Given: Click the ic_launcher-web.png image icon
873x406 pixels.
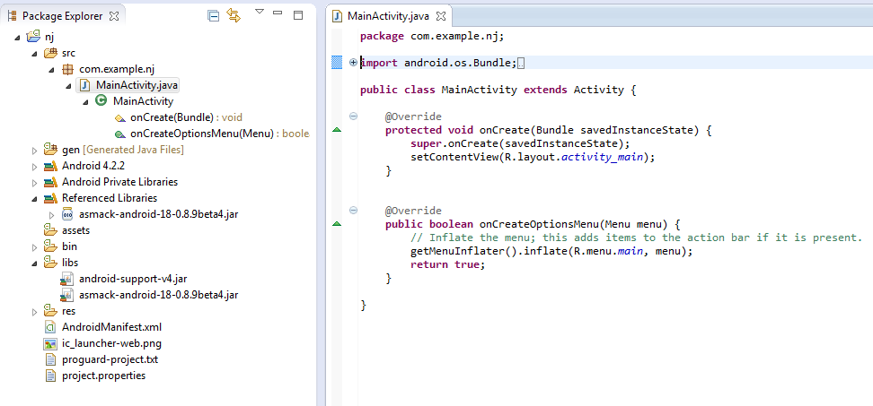Looking at the screenshot, I should (x=50, y=343).
